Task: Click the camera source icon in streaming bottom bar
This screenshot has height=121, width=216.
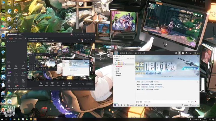Action: click(46, 84)
